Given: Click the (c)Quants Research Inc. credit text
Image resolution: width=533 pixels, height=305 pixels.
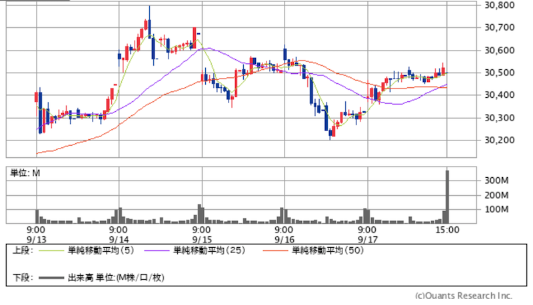Looking at the screenshot, I should tap(464, 296).
